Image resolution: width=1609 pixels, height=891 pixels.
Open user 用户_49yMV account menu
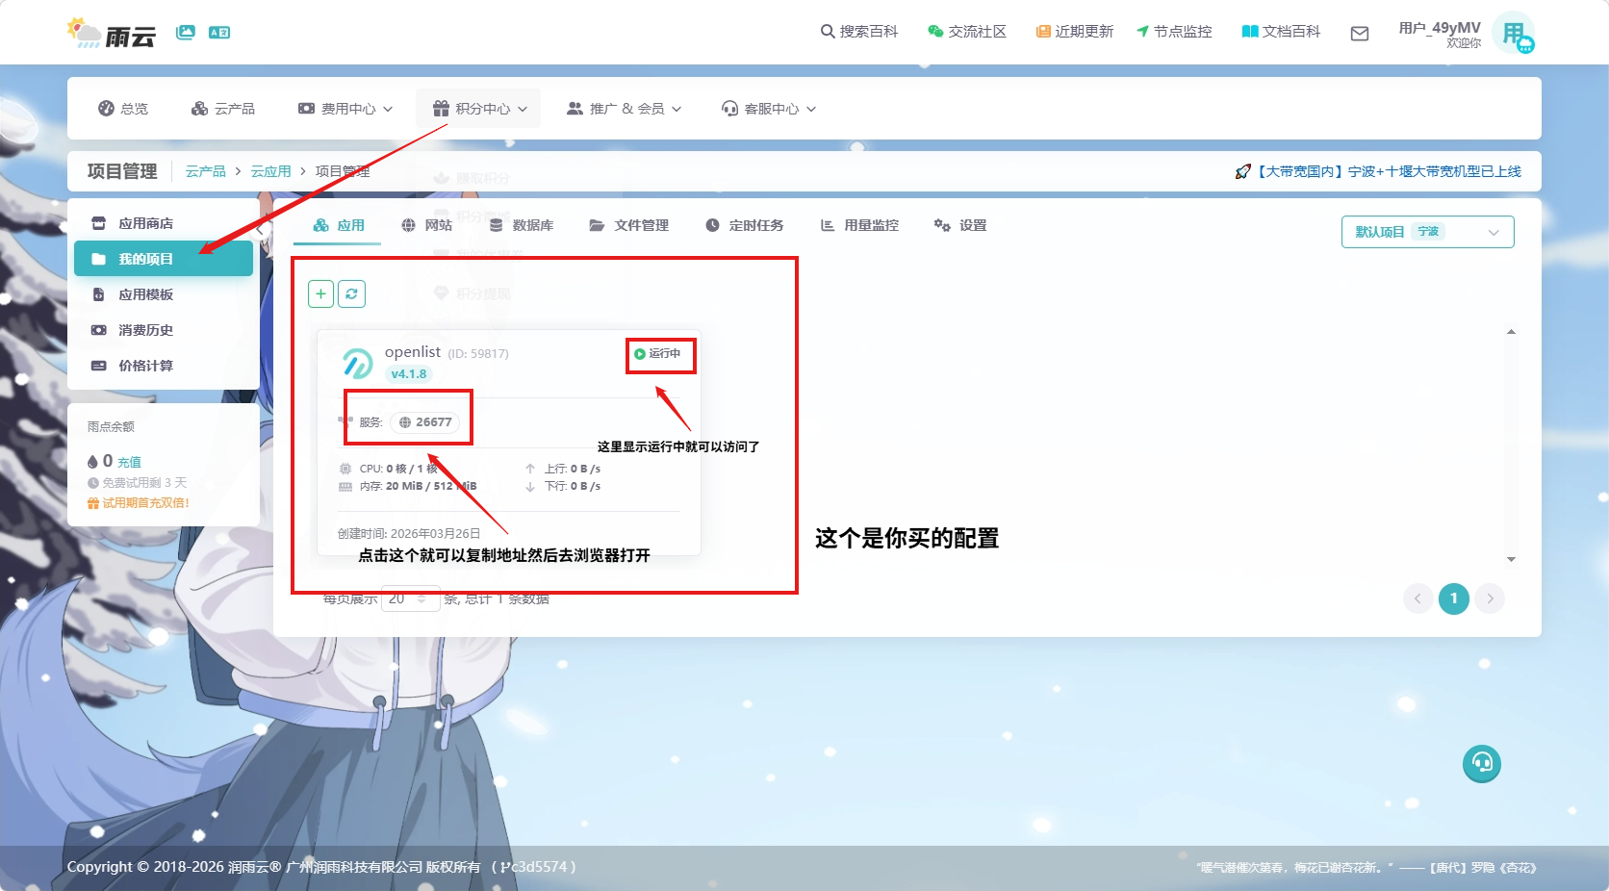tap(1440, 34)
